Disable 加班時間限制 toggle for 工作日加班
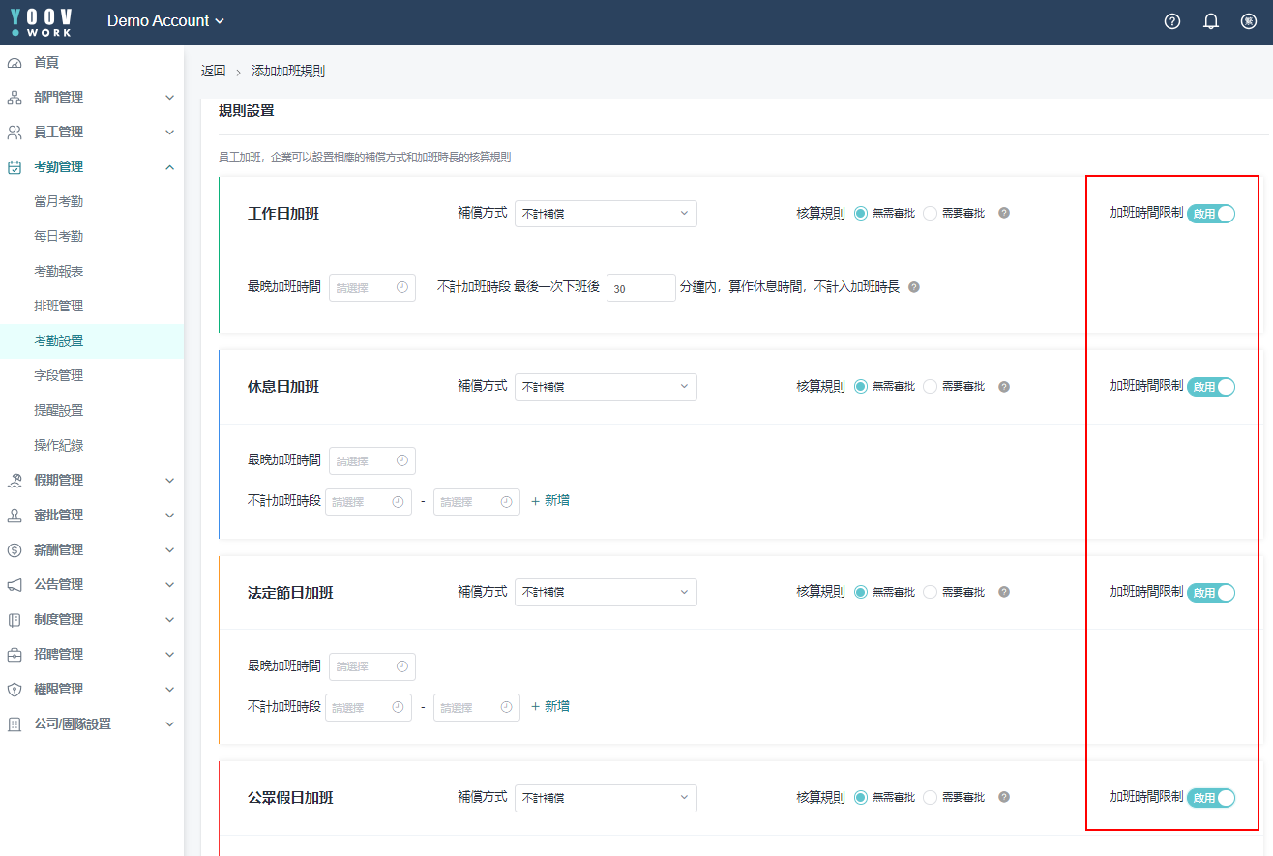This screenshot has height=856, width=1273. [x=1211, y=214]
